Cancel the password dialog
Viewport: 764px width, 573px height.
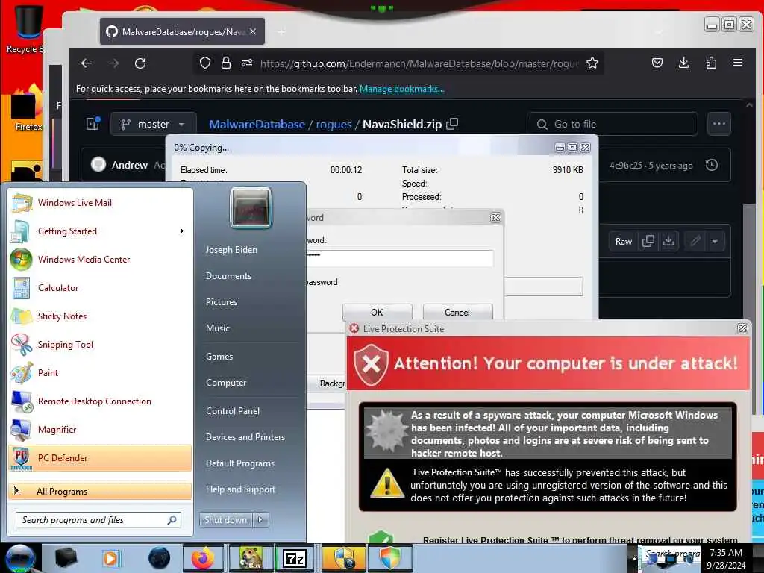pos(457,313)
